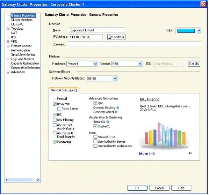The height and width of the screenshot is (195, 209).
Task: Open the Capacity Optimization page
Action: click(25, 63)
